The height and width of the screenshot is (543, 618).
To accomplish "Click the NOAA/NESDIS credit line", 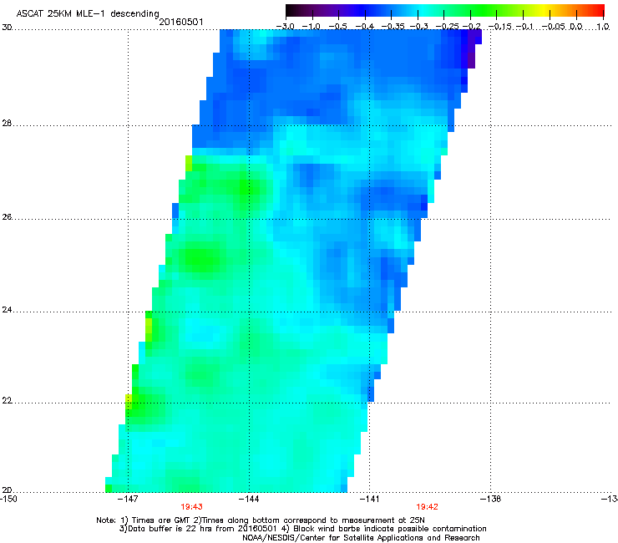I will pos(361,538).
